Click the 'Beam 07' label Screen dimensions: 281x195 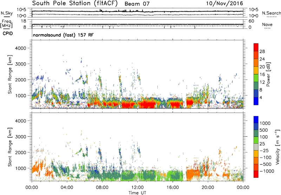tap(137, 4)
